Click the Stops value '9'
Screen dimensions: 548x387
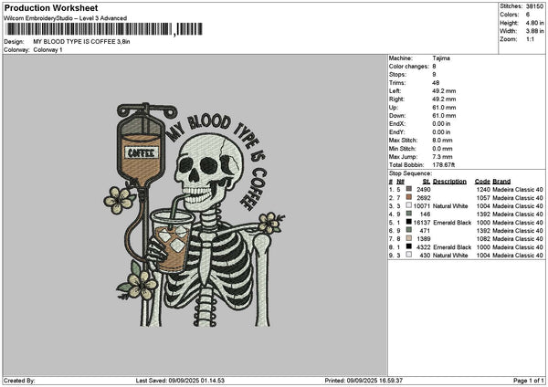[434, 75]
